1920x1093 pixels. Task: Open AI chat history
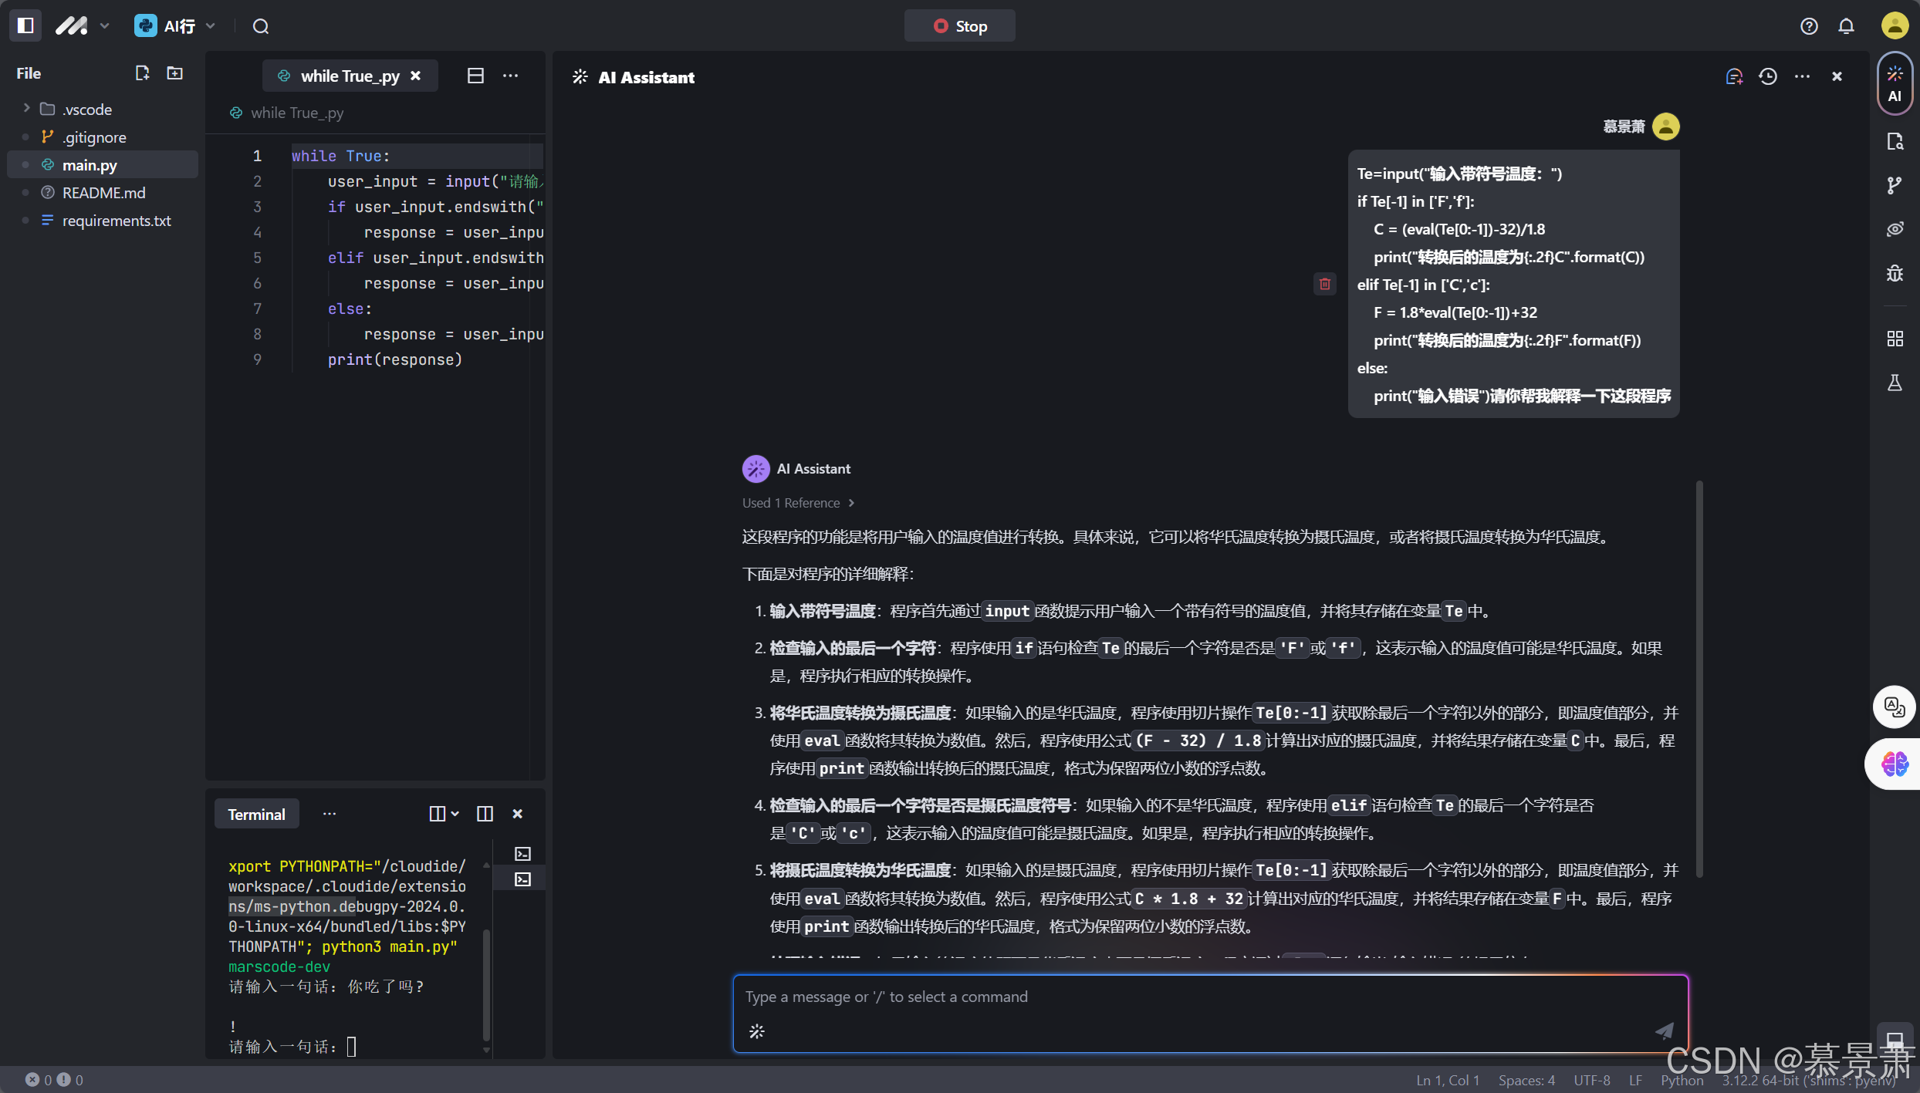(1768, 76)
